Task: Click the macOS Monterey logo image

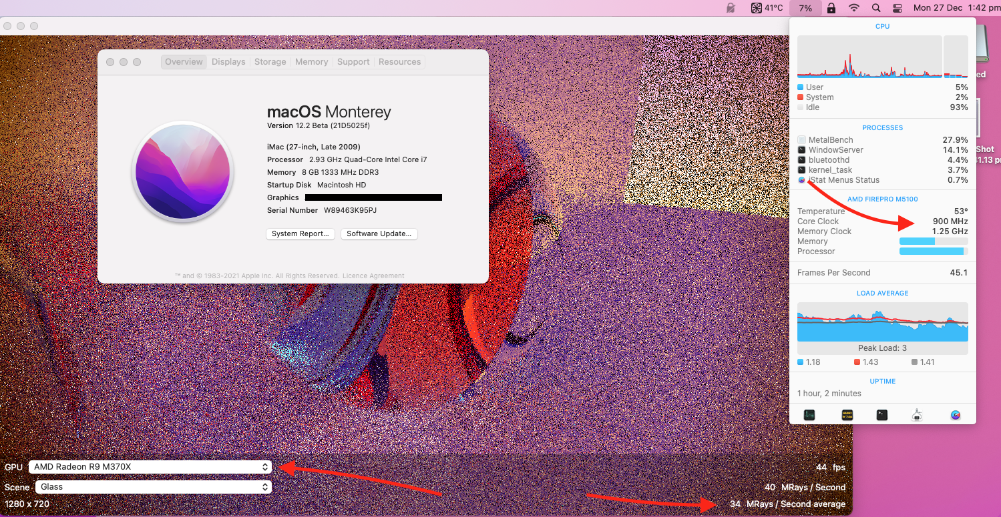Action: pos(182,171)
